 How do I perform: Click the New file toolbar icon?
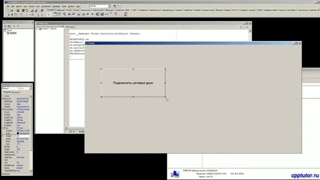point(8,10)
